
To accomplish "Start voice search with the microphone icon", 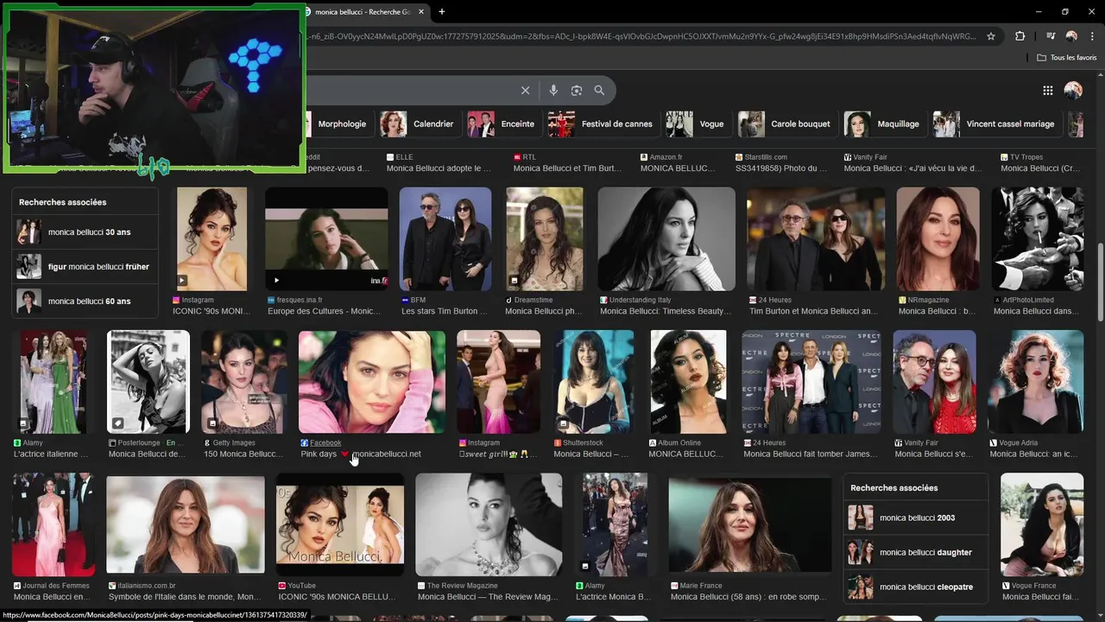I will click(553, 90).
